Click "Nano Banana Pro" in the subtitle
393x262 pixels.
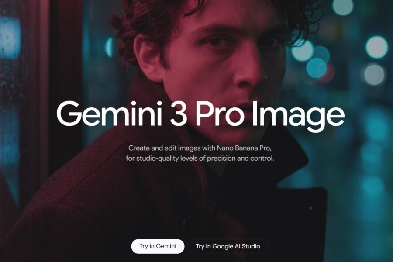243,148
